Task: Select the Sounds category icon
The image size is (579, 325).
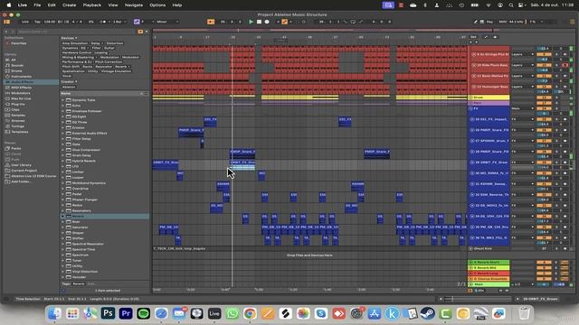Action: click(7, 65)
